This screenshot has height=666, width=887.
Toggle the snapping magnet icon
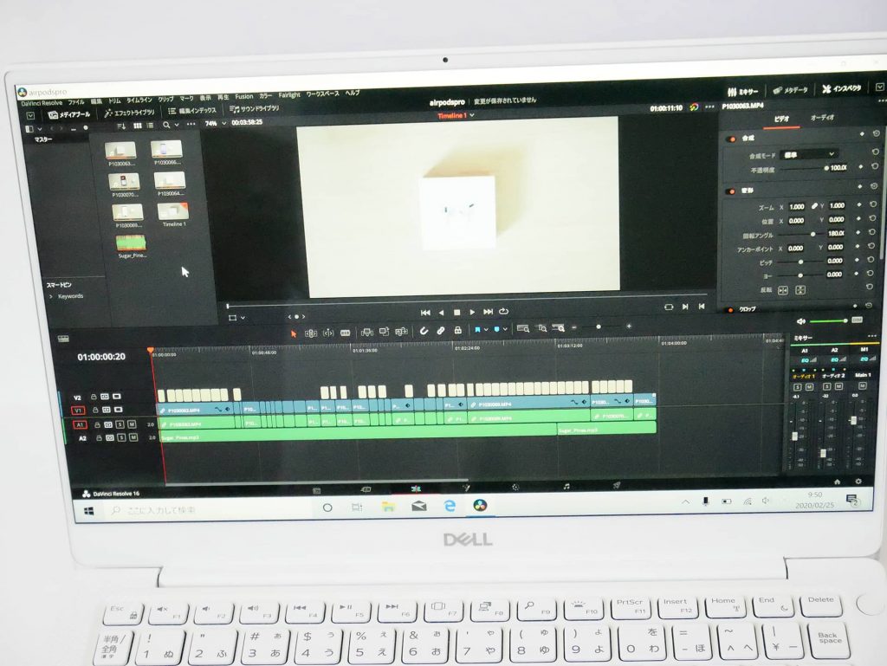point(423,331)
